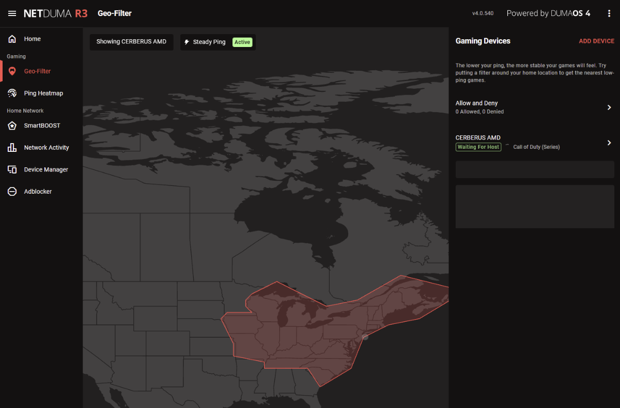This screenshot has height=408, width=620.
Task: Expand the Allow and Deny chevron
Action: (x=609, y=107)
